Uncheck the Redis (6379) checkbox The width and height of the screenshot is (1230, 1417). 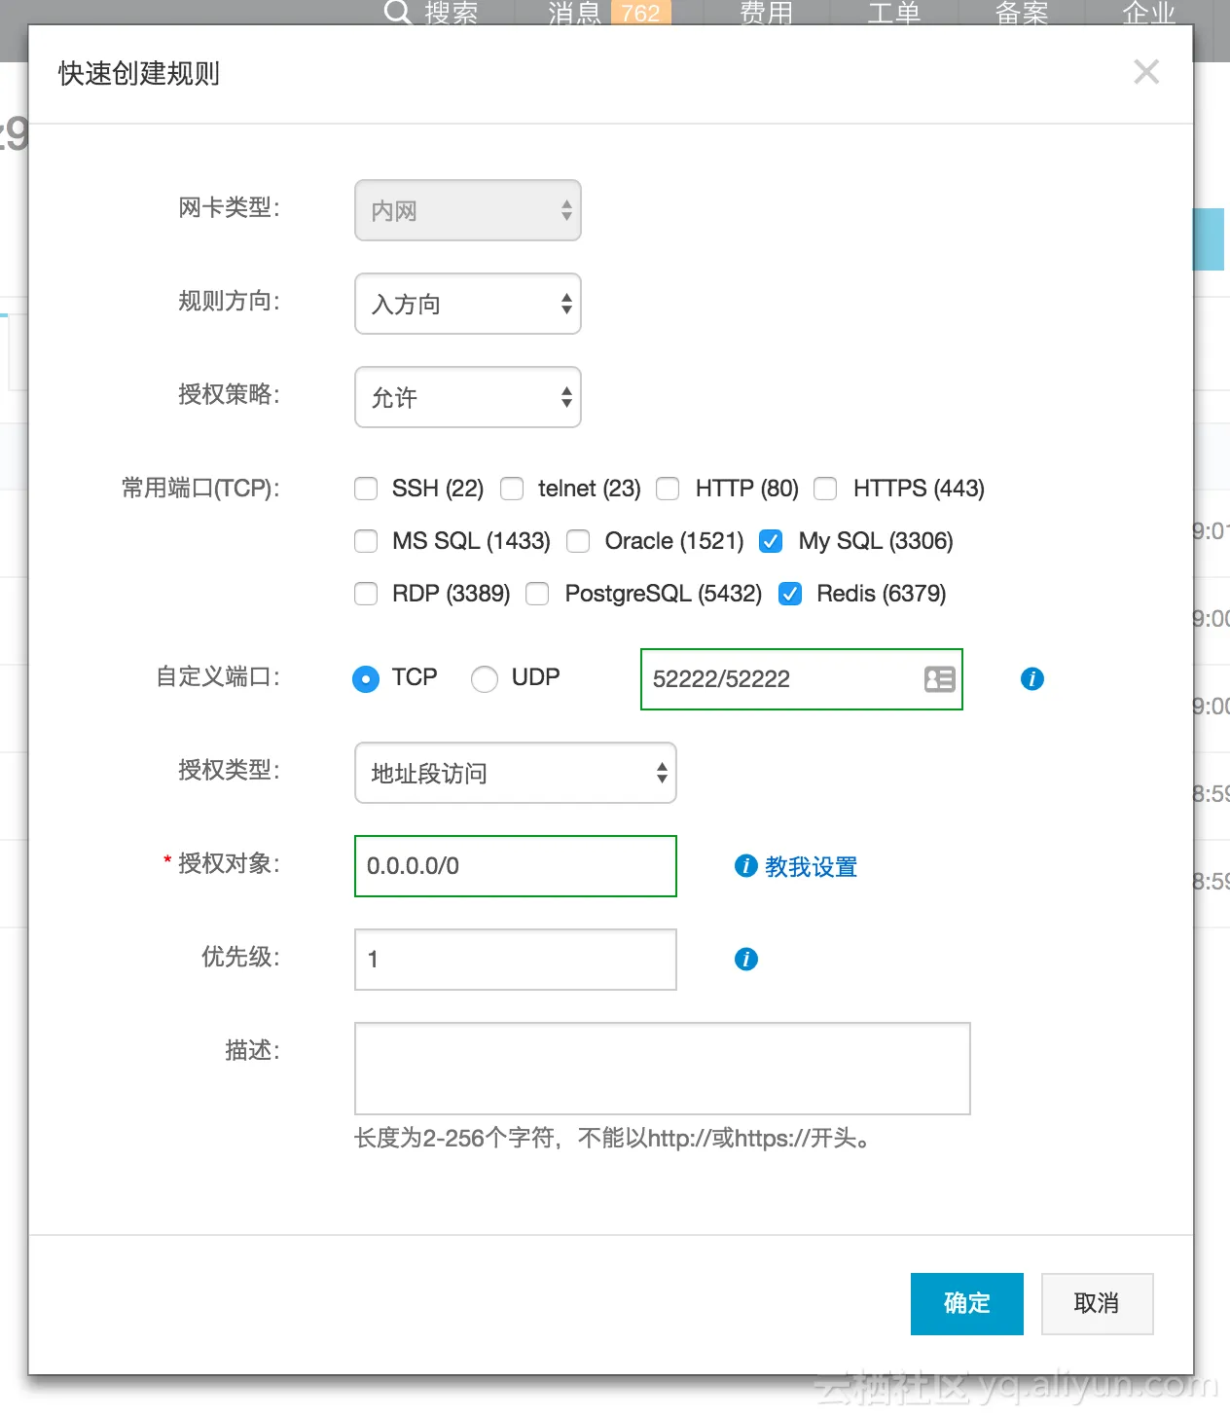coord(790,594)
